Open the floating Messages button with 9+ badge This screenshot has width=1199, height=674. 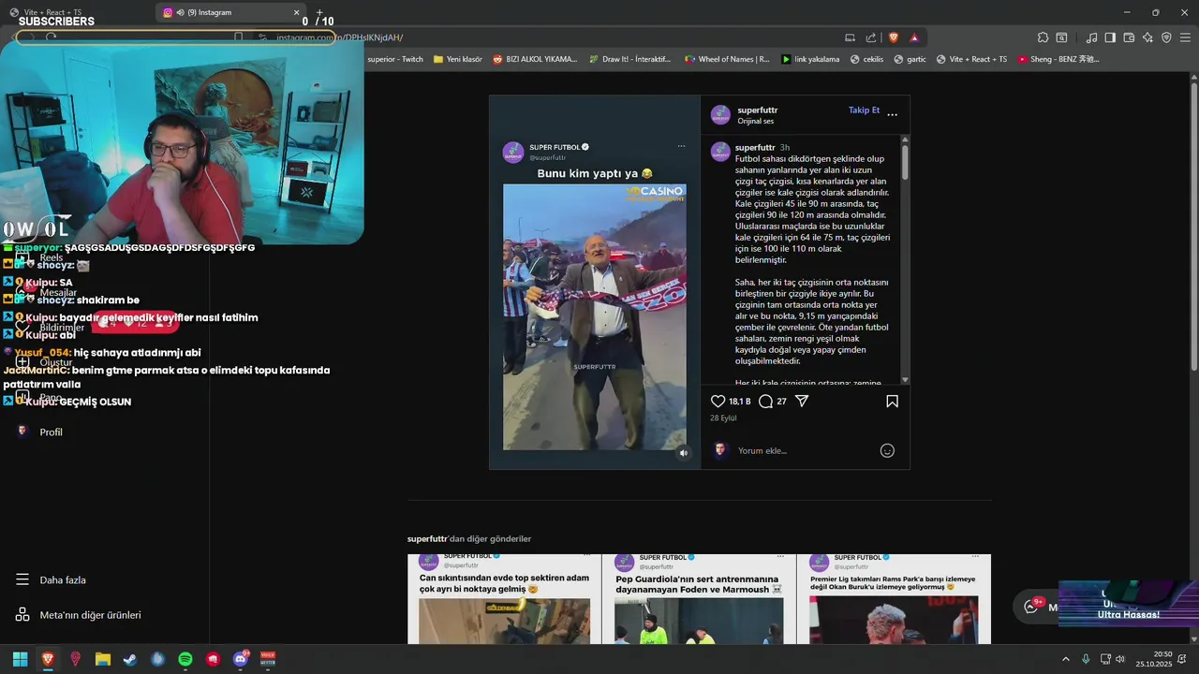tap(1036, 607)
